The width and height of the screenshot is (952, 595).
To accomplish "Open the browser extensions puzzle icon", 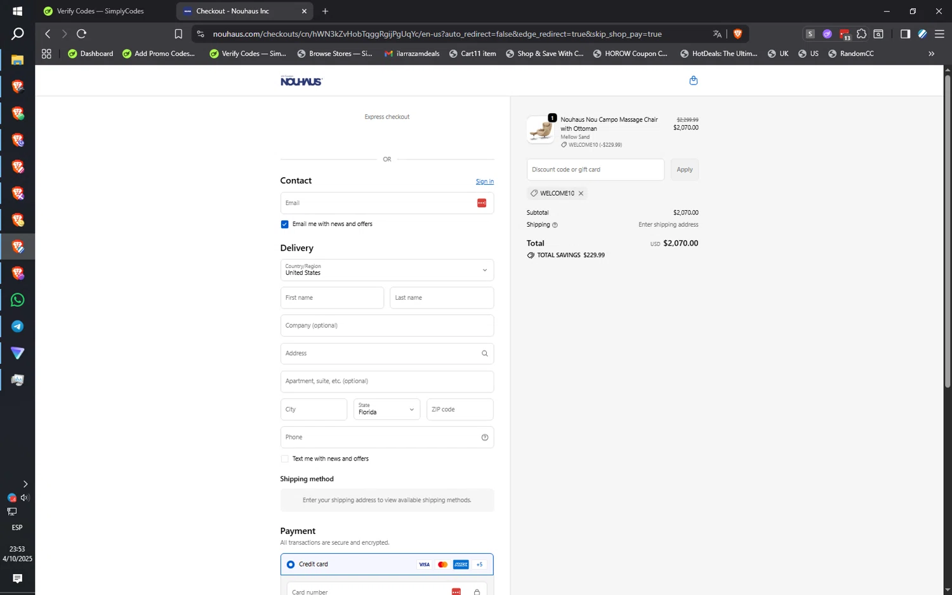I will point(861,34).
